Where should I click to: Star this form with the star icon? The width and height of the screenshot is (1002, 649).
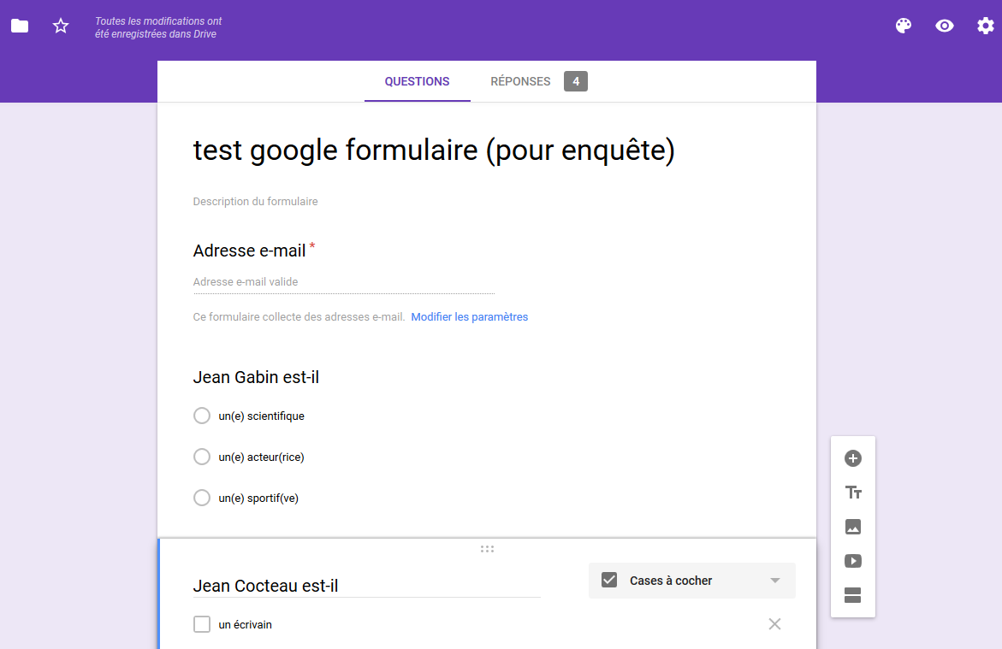click(x=61, y=26)
